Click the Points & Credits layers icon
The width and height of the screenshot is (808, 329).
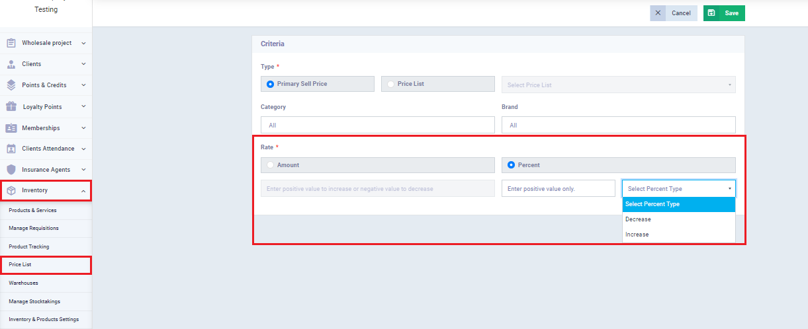[11, 85]
